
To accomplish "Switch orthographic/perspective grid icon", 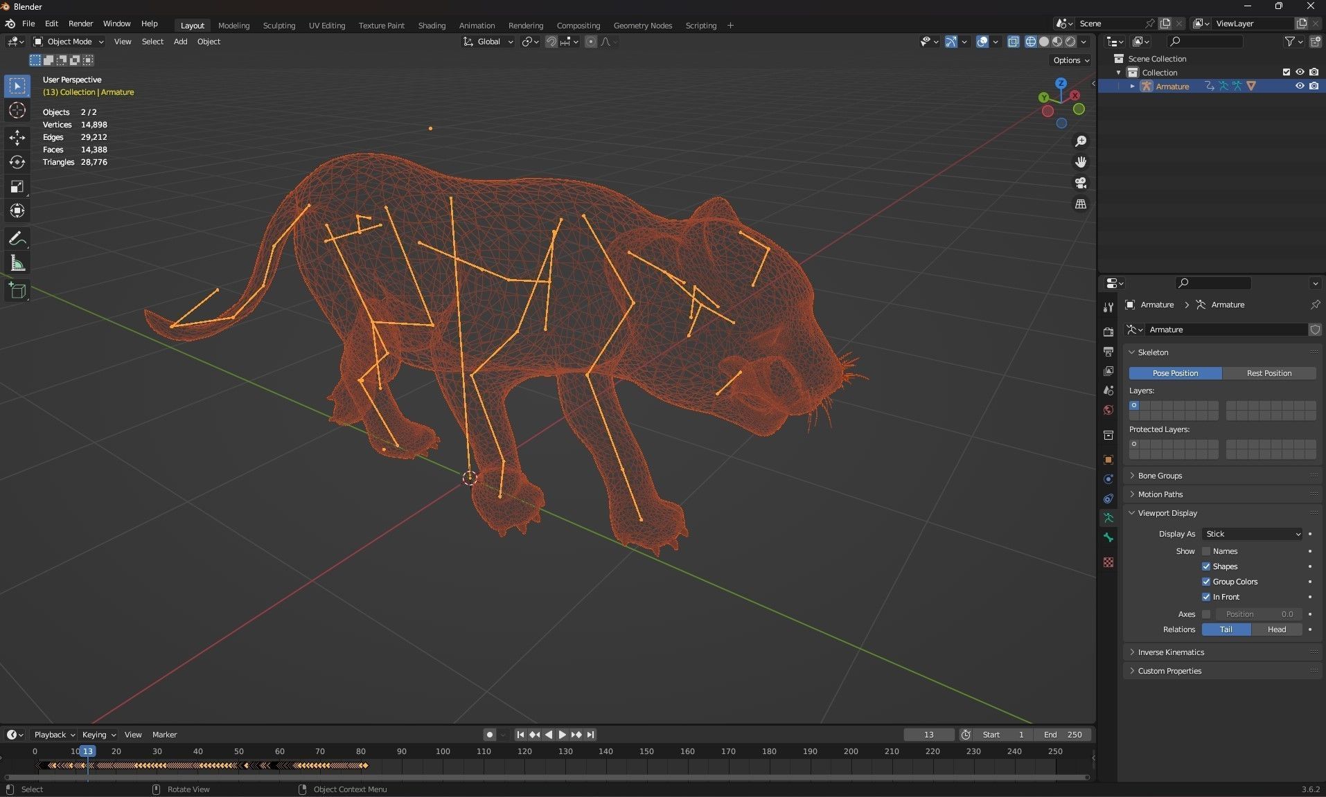I will click(1081, 204).
